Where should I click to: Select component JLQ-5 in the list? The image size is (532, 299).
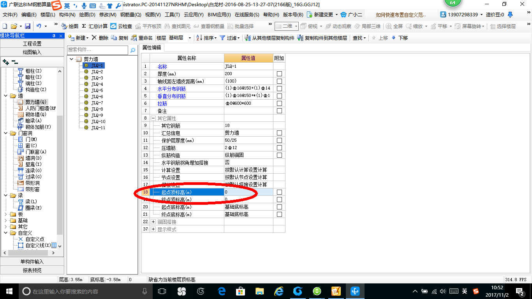97,90
